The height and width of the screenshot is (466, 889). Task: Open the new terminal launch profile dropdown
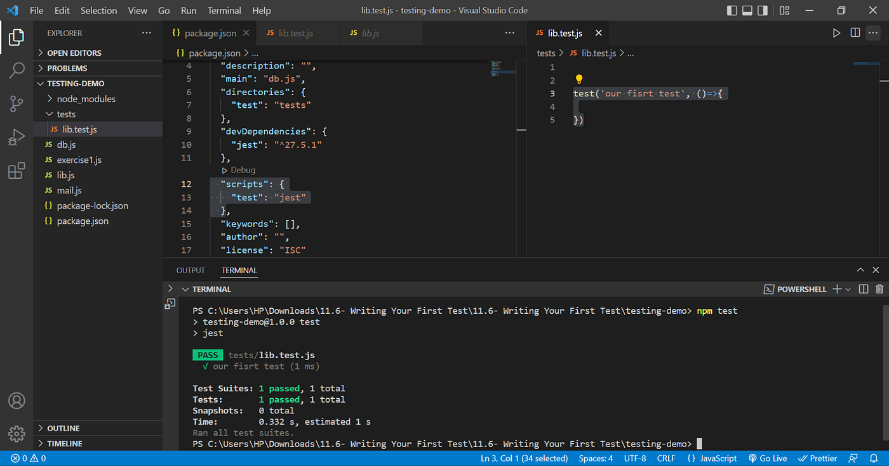pos(848,290)
